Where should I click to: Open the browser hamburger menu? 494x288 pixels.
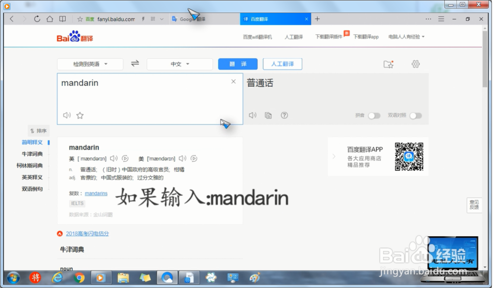[x=441, y=19]
